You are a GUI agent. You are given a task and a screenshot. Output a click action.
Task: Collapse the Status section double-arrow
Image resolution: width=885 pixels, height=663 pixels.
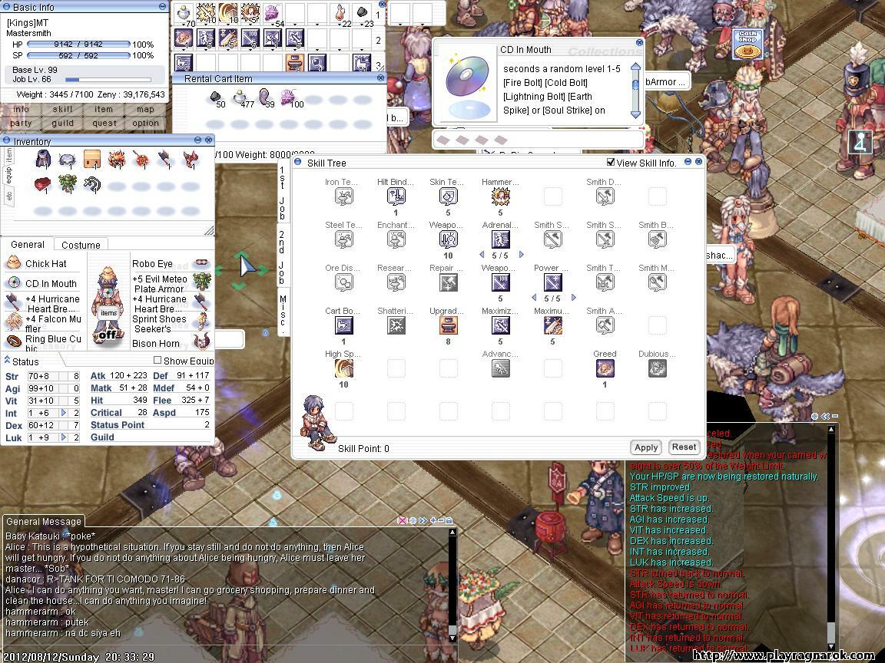click(x=7, y=360)
